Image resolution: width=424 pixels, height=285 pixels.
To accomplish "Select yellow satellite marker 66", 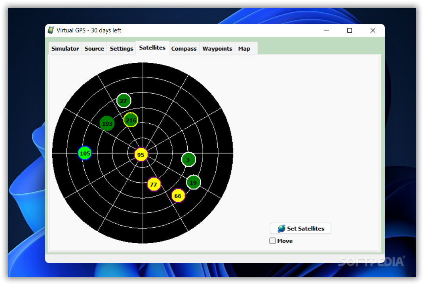I will pyautogui.click(x=178, y=196).
